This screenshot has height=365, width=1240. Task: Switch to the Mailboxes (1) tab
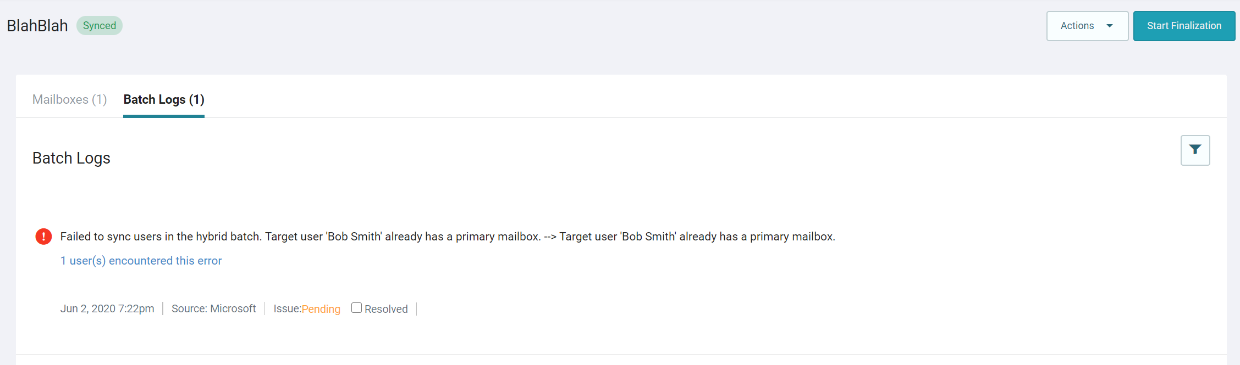[70, 99]
